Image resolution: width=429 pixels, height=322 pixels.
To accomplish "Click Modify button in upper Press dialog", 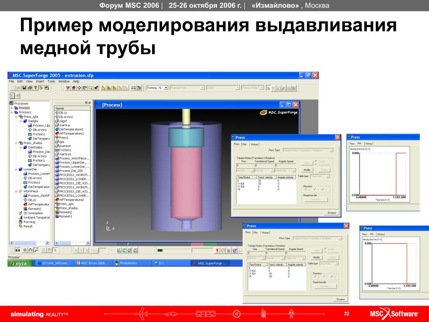I will (x=307, y=170).
